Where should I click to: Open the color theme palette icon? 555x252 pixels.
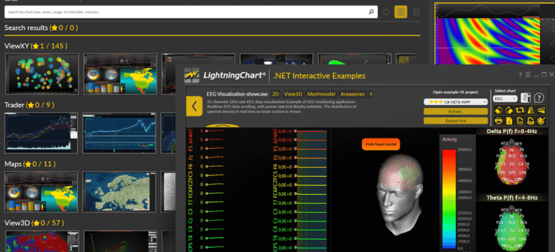[541, 121]
